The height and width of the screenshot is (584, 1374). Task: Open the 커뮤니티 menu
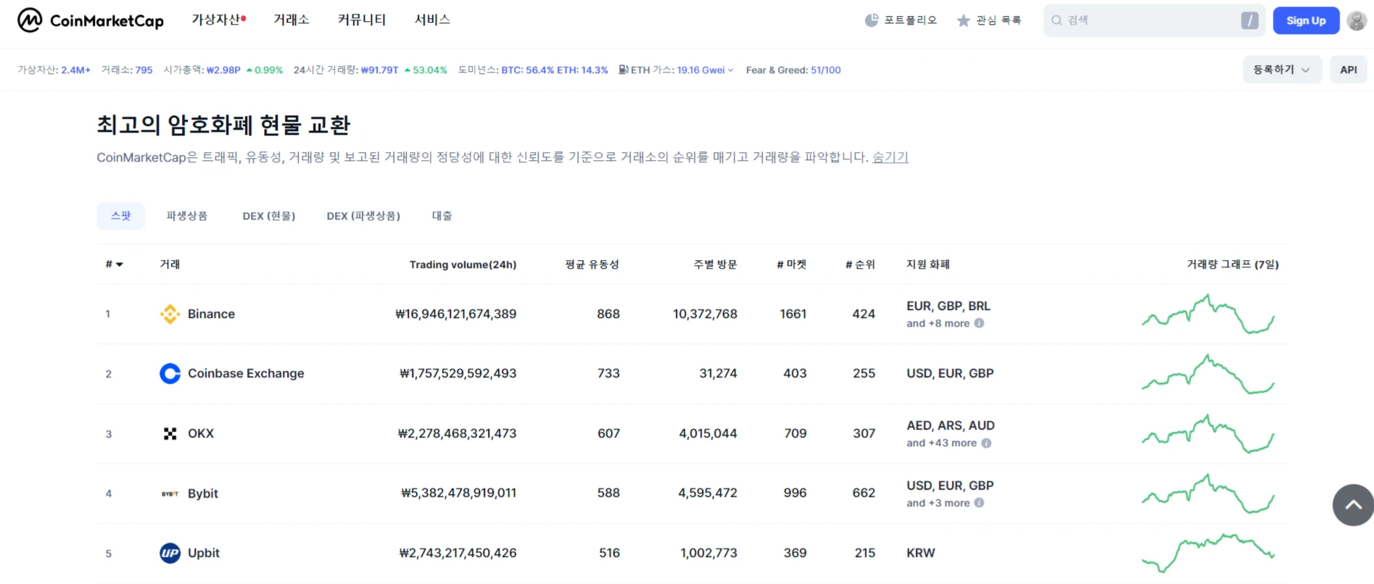(x=362, y=20)
